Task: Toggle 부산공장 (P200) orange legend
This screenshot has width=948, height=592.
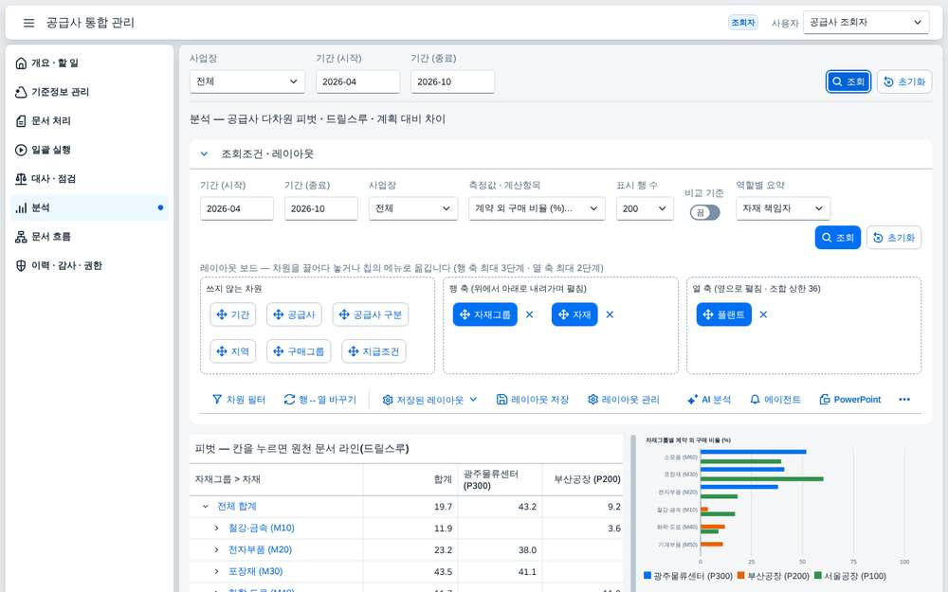Action: pyautogui.click(x=774, y=576)
